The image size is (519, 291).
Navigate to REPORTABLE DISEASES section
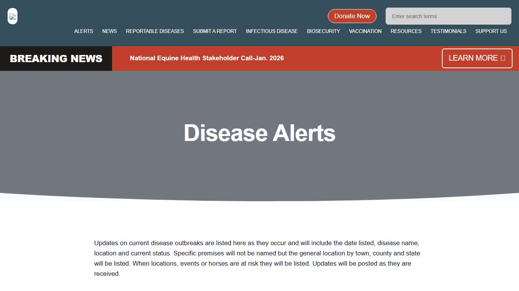point(155,31)
